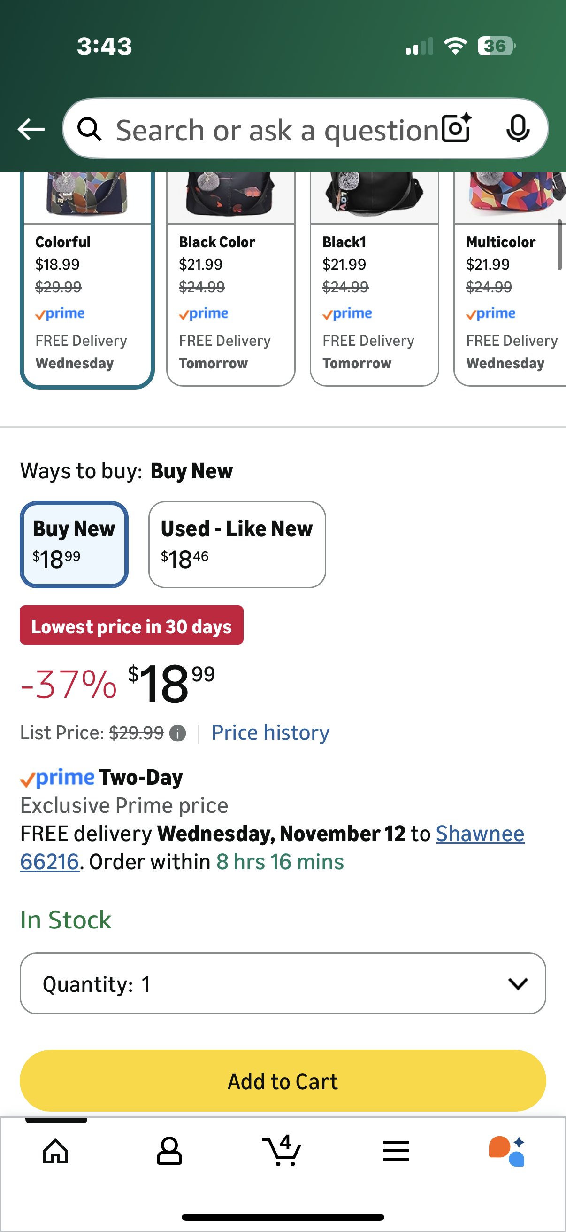Change delivery location Shawnee 66216

coord(480,834)
